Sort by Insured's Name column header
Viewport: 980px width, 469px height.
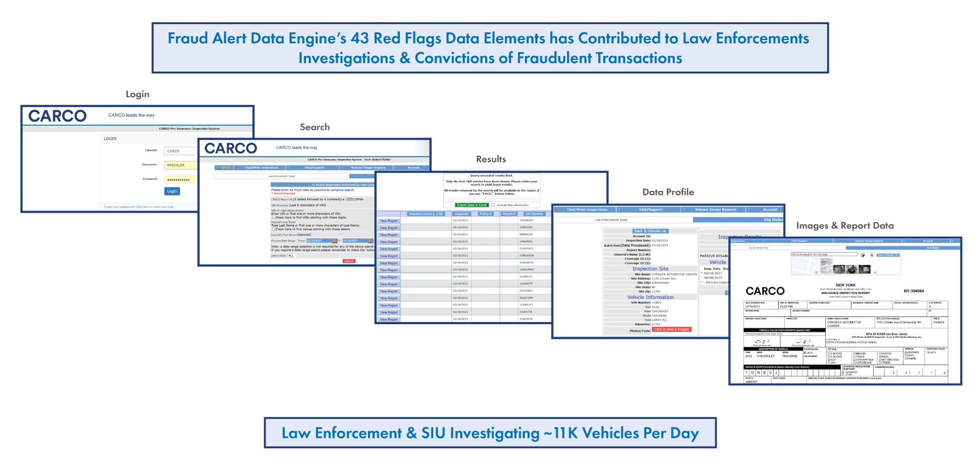point(426,214)
